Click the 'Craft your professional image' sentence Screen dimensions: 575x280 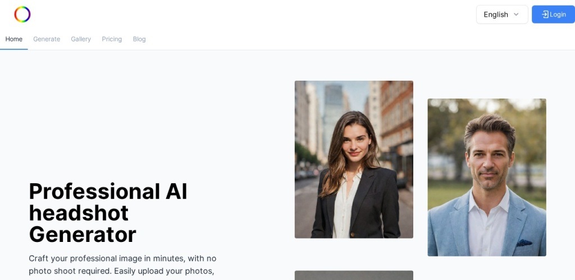[x=122, y=259]
